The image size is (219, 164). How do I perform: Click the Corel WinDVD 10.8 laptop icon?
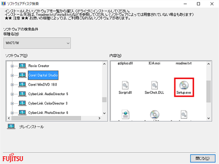[x=22, y=85]
